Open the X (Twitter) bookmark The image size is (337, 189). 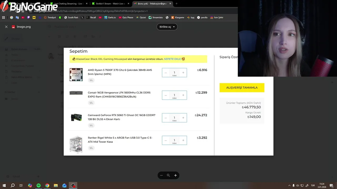(82, 18)
